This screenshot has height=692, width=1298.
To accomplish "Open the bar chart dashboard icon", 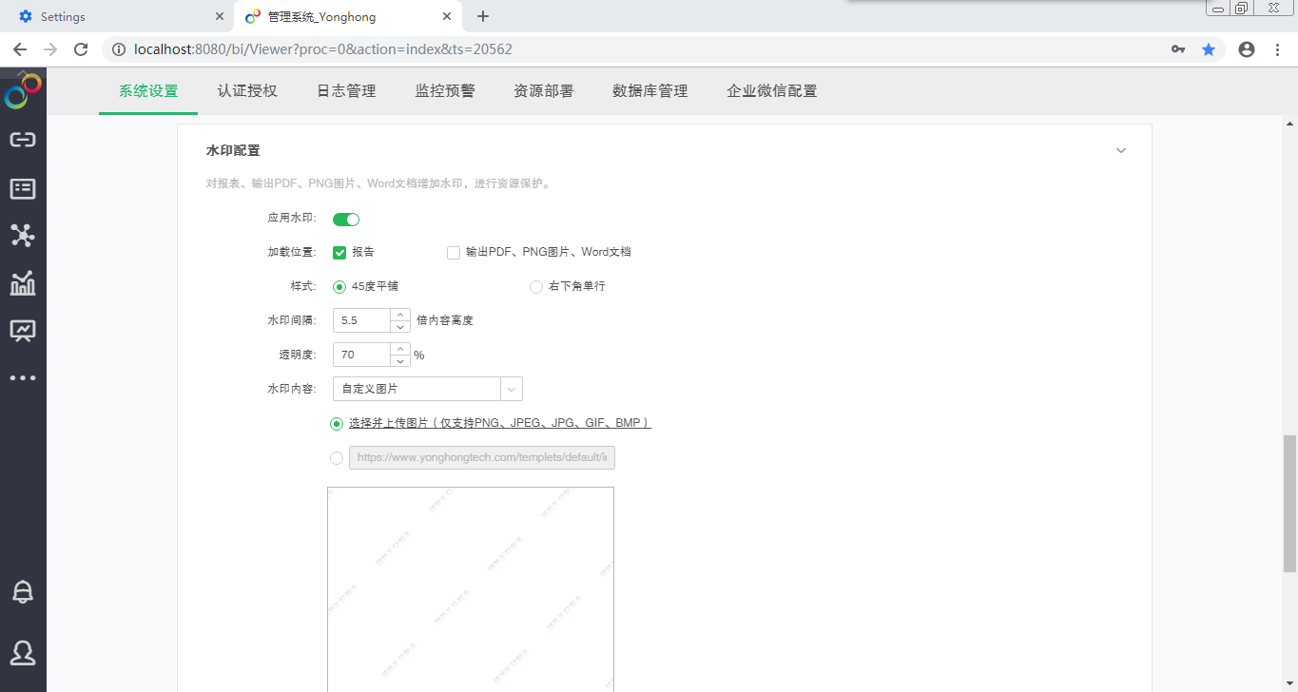I will [23, 282].
